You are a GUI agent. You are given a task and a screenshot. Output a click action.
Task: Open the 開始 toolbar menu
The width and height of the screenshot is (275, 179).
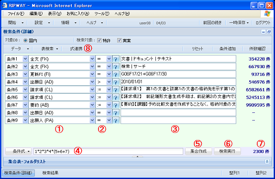15,23
